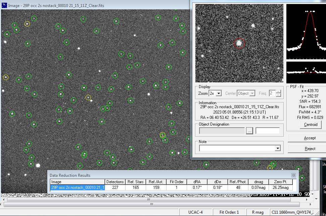
Task: Increase the Freq. value with the up arrow
Action: coord(278,91)
